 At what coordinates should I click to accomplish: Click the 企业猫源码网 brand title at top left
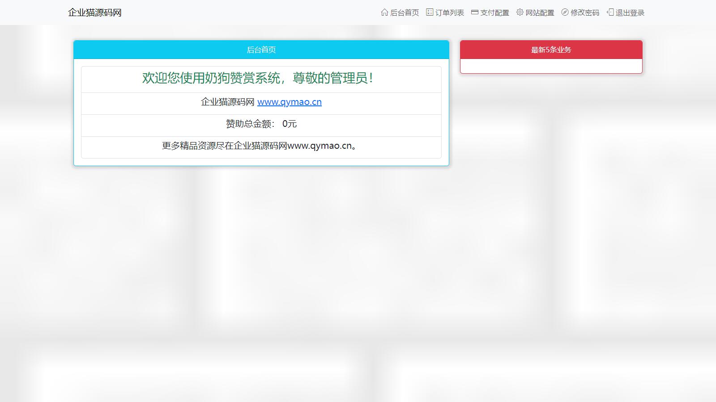click(x=95, y=13)
